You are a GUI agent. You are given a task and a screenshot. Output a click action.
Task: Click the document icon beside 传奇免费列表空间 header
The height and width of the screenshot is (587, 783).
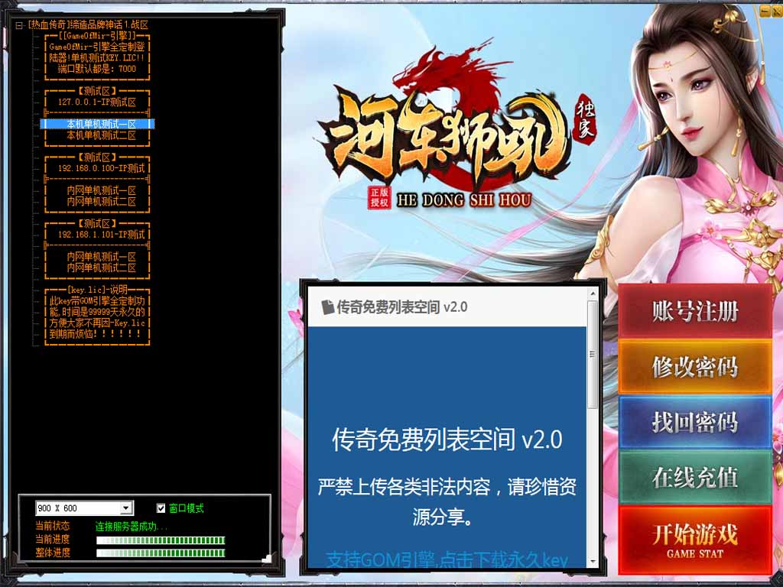(327, 307)
